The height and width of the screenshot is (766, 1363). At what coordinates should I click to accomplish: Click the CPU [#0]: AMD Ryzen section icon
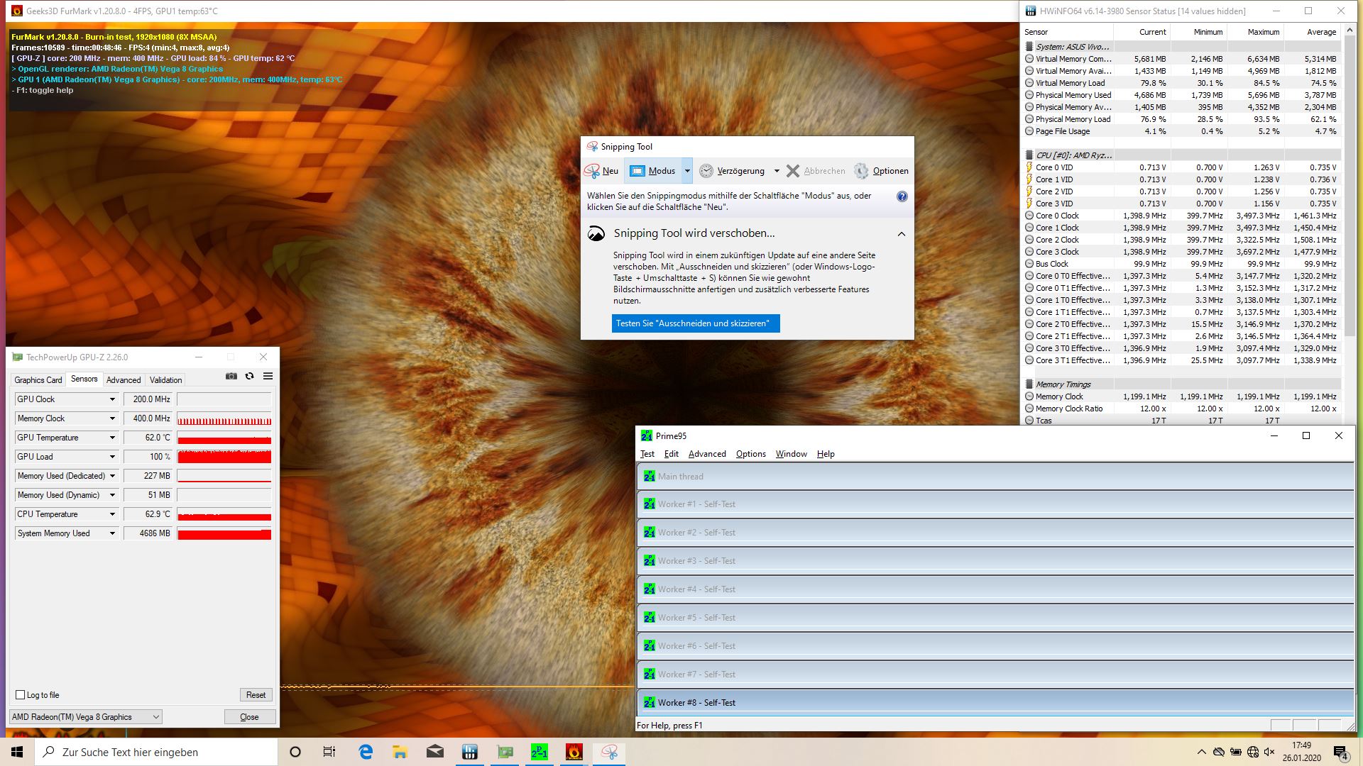coord(1029,155)
